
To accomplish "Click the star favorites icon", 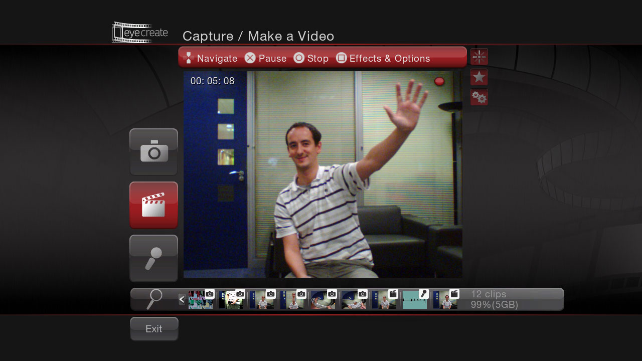I will (479, 77).
